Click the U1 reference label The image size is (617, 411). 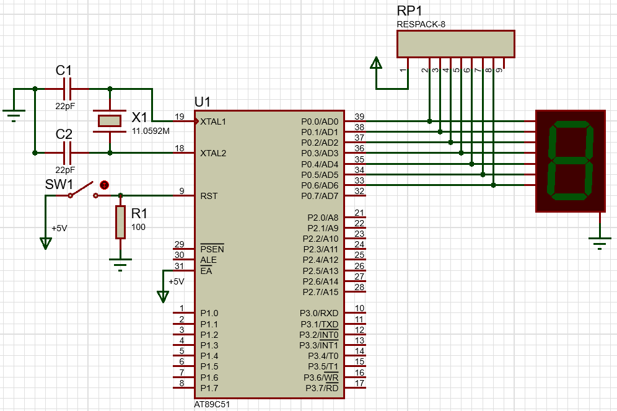202,102
